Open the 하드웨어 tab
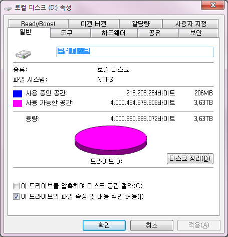Image resolution: width=228 pixels, height=237 pixels. point(114,33)
